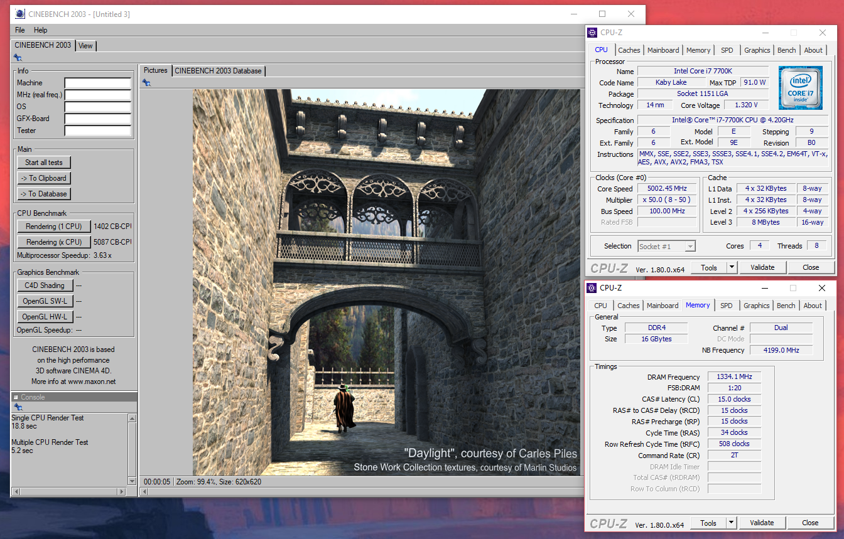The width and height of the screenshot is (844, 539).
Task: Open the CINEBENCH 2003 Database tab
Action: click(218, 71)
